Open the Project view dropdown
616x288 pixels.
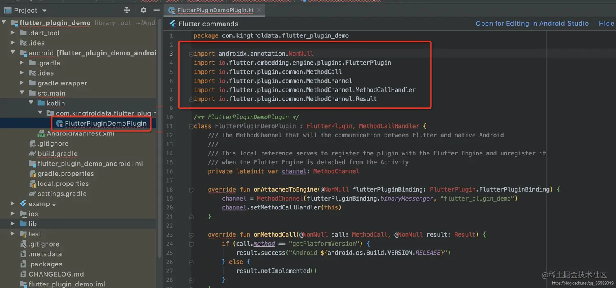pos(44,10)
